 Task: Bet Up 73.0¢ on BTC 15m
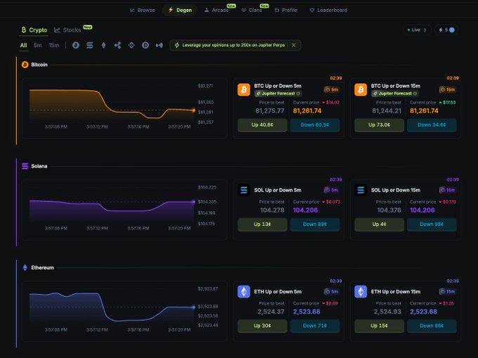(x=379, y=125)
